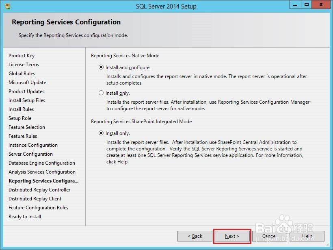This screenshot has width=333, height=250.
Task: Open Database Engine Configuration step
Action: point(41,163)
